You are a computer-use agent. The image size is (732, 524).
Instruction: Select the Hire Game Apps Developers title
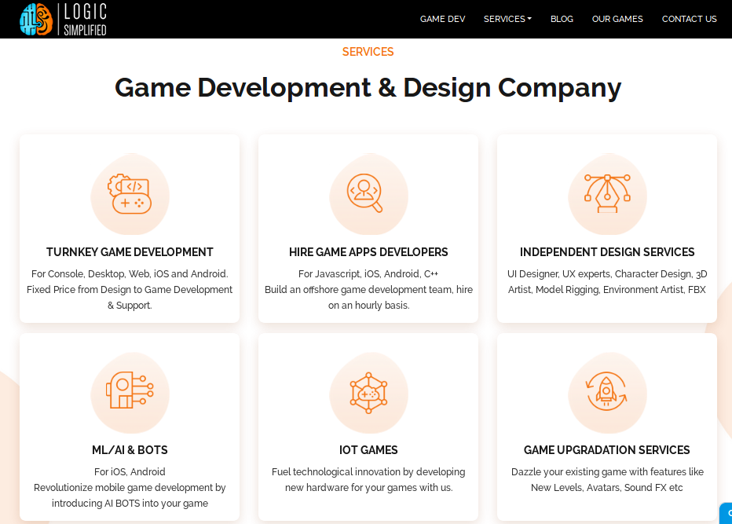point(368,252)
